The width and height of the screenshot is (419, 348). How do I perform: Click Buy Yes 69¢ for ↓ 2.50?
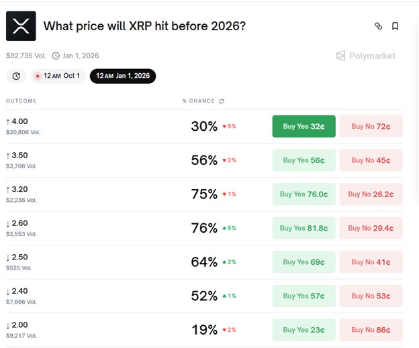tap(304, 262)
